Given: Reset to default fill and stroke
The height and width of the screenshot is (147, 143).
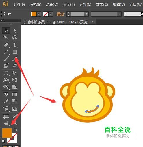Looking at the screenshot, I should pyautogui.click(x=3, y=141).
